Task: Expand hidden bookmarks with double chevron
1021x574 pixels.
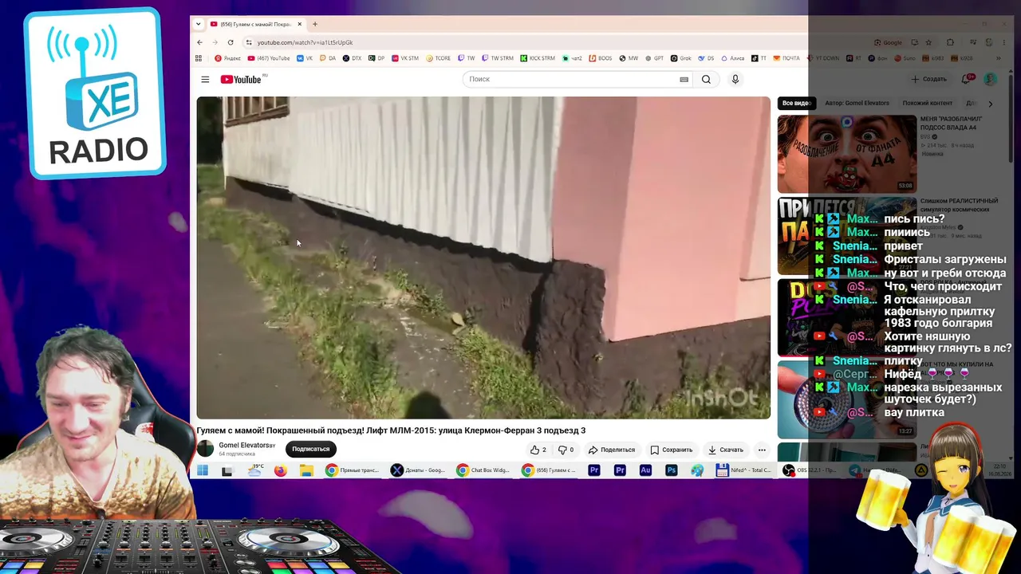Action: pyautogui.click(x=998, y=58)
